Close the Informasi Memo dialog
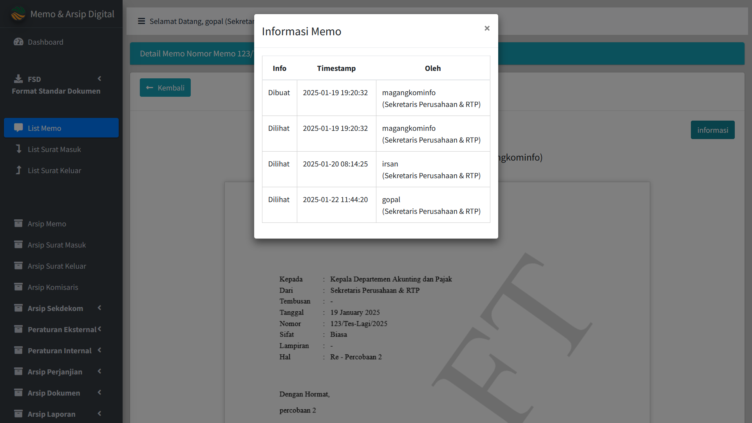This screenshot has height=423, width=752. tap(487, 28)
